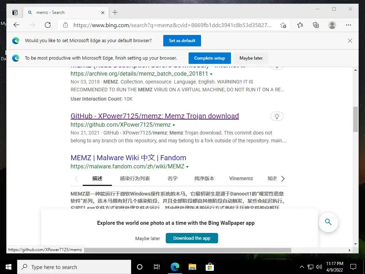
Task: Open MEMZ Malware Wiki Fandom link
Action: coord(128,158)
